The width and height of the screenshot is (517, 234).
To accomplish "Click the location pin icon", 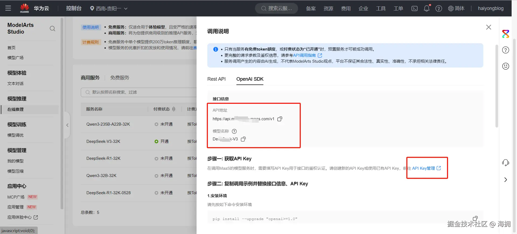I will pyautogui.click(x=92, y=8).
